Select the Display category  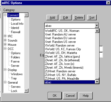coord(12,70)
